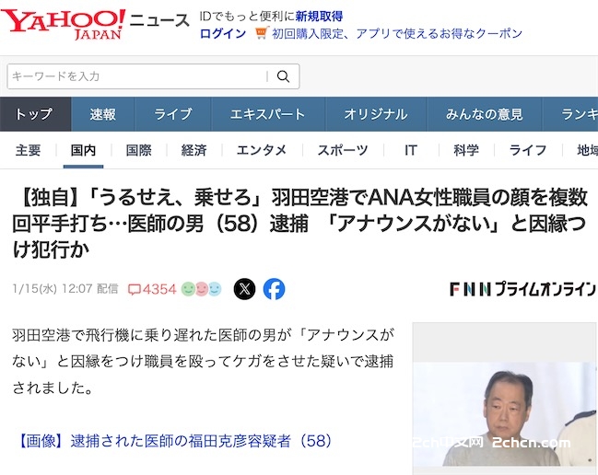
Task: Click the 新規取得 link
Action: click(319, 16)
